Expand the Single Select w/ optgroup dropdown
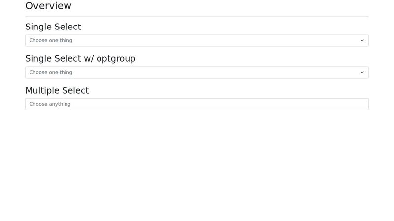This screenshot has width=394, height=221. coord(197,72)
